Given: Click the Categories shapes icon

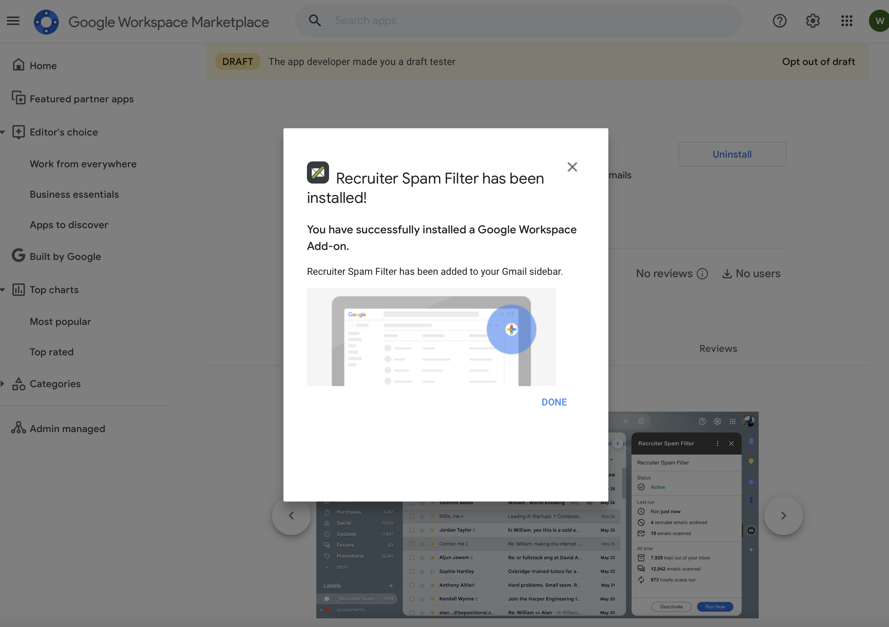Looking at the screenshot, I should coord(18,384).
